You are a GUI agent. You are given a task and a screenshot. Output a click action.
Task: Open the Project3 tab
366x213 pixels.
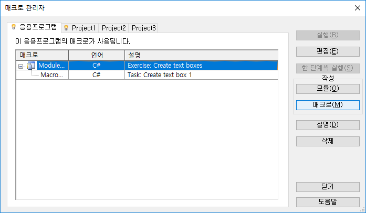point(143,28)
